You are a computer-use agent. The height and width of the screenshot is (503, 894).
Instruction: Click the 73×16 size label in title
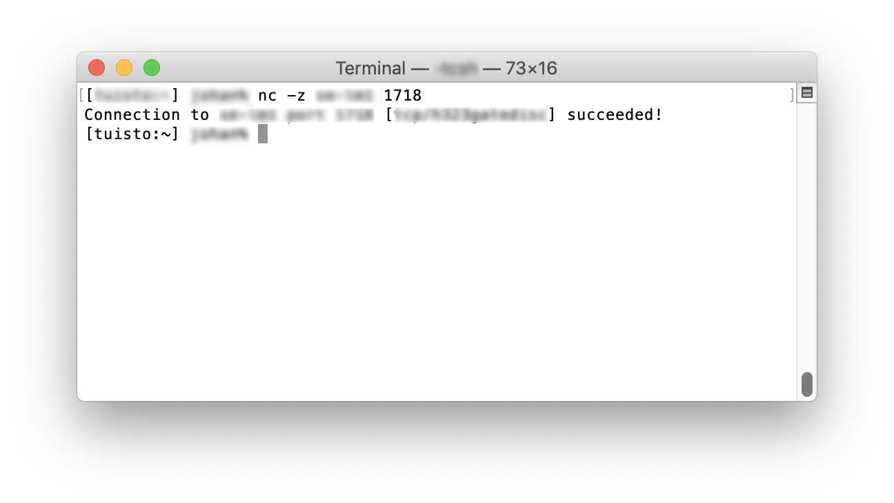(531, 68)
